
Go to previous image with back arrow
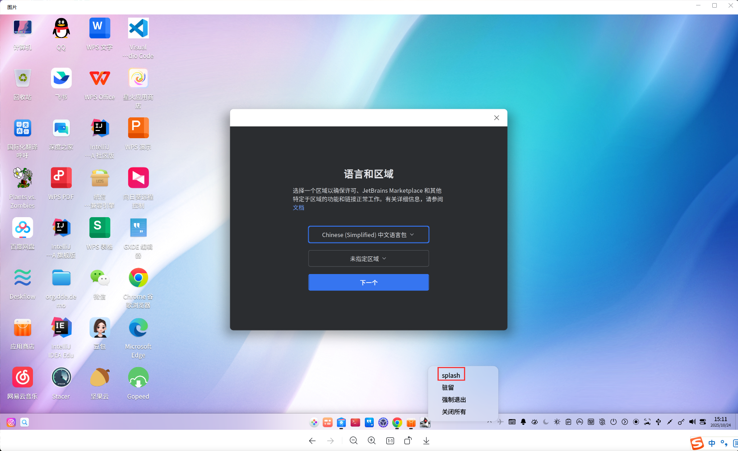point(312,441)
